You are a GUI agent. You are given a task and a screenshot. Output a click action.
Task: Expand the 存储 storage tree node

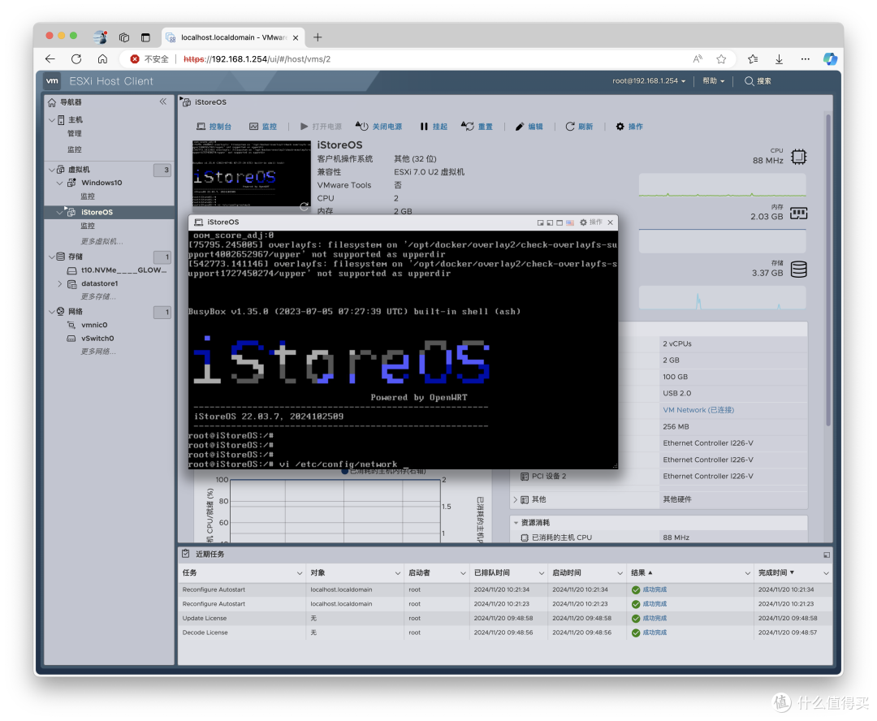coord(51,256)
